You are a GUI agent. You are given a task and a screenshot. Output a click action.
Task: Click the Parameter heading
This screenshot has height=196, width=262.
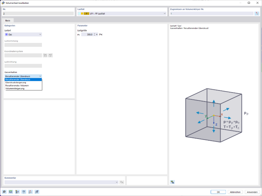tap(82, 25)
